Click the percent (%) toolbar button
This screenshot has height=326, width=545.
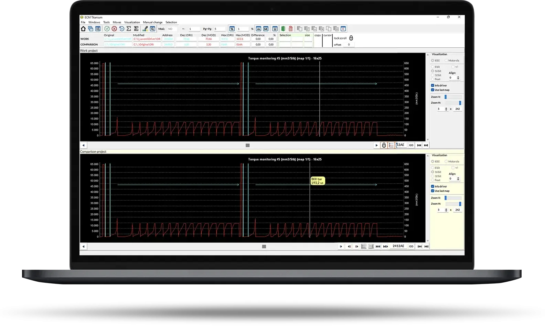click(232, 29)
